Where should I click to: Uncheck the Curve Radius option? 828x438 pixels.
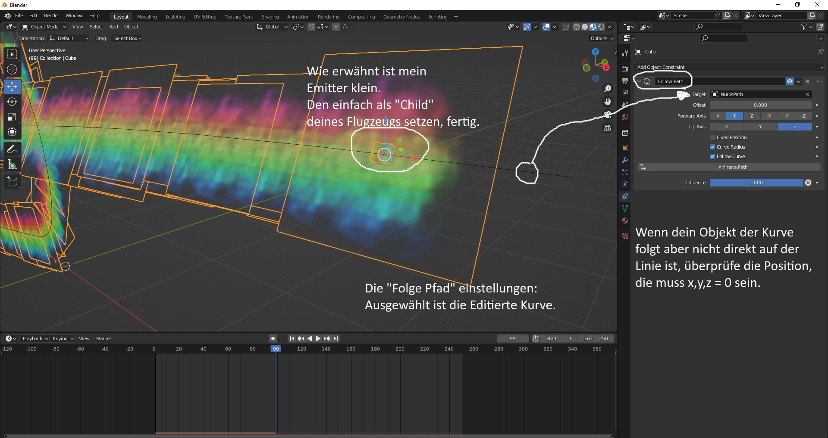pyautogui.click(x=712, y=147)
